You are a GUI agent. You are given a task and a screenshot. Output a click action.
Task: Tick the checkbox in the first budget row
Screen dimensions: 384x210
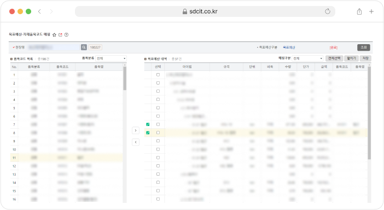(158, 75)
